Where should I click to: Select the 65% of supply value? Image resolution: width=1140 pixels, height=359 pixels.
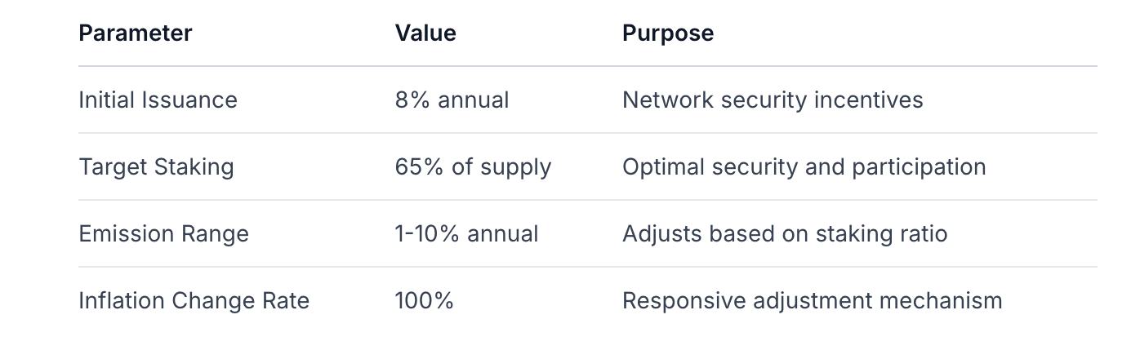pos(473,167)
